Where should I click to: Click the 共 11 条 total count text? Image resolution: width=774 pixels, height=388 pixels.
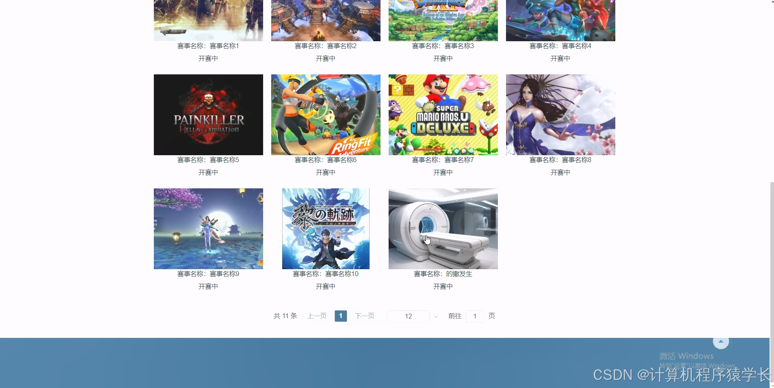coord(285,316)
